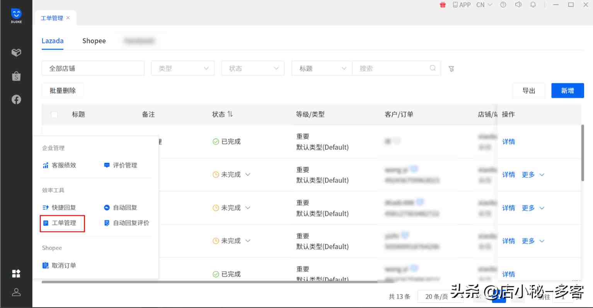Click the DUOKE logo icon

pos(16,16)
